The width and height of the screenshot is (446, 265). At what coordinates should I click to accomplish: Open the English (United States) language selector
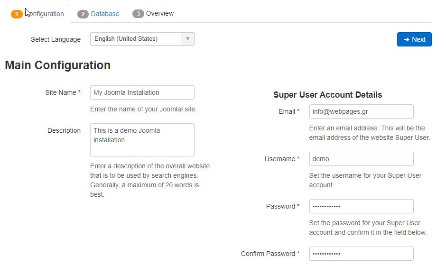[136, 39]
